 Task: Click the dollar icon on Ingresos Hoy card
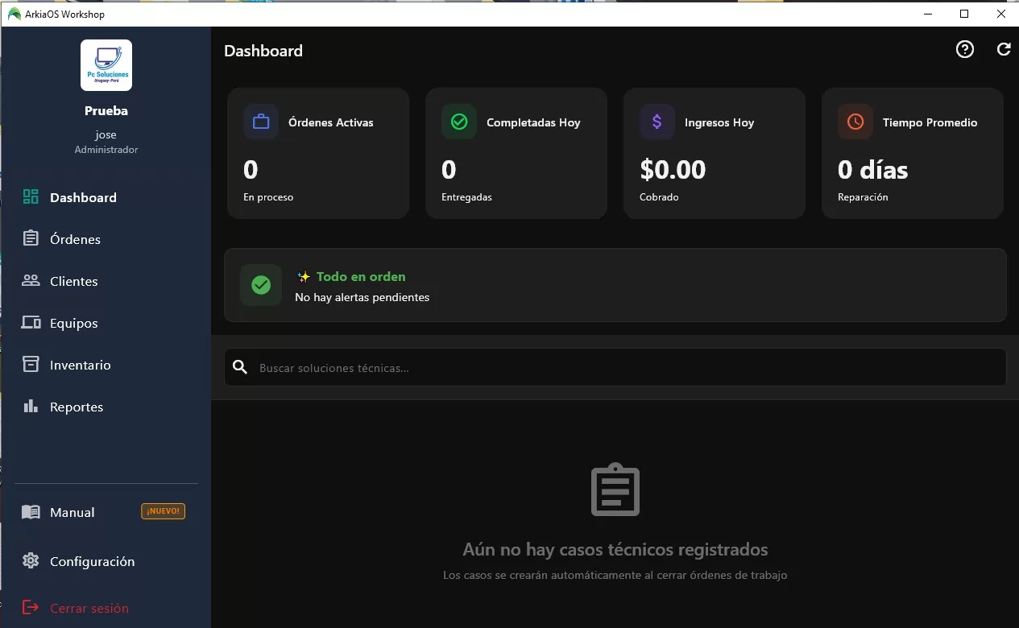coord(657,122)
